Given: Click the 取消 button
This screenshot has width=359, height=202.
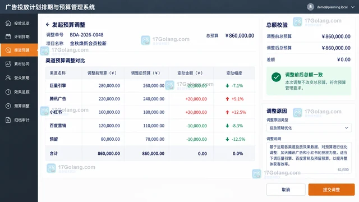Looking at the screenshot, I should coord(286,190).
